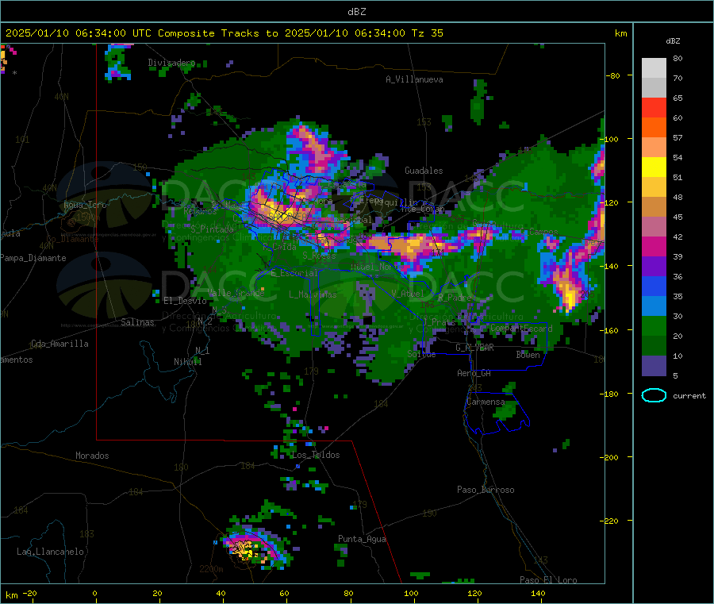Click the 80 km horizontal axis tick
Viewport: 714px width, 604px height.
pos(348,593)
